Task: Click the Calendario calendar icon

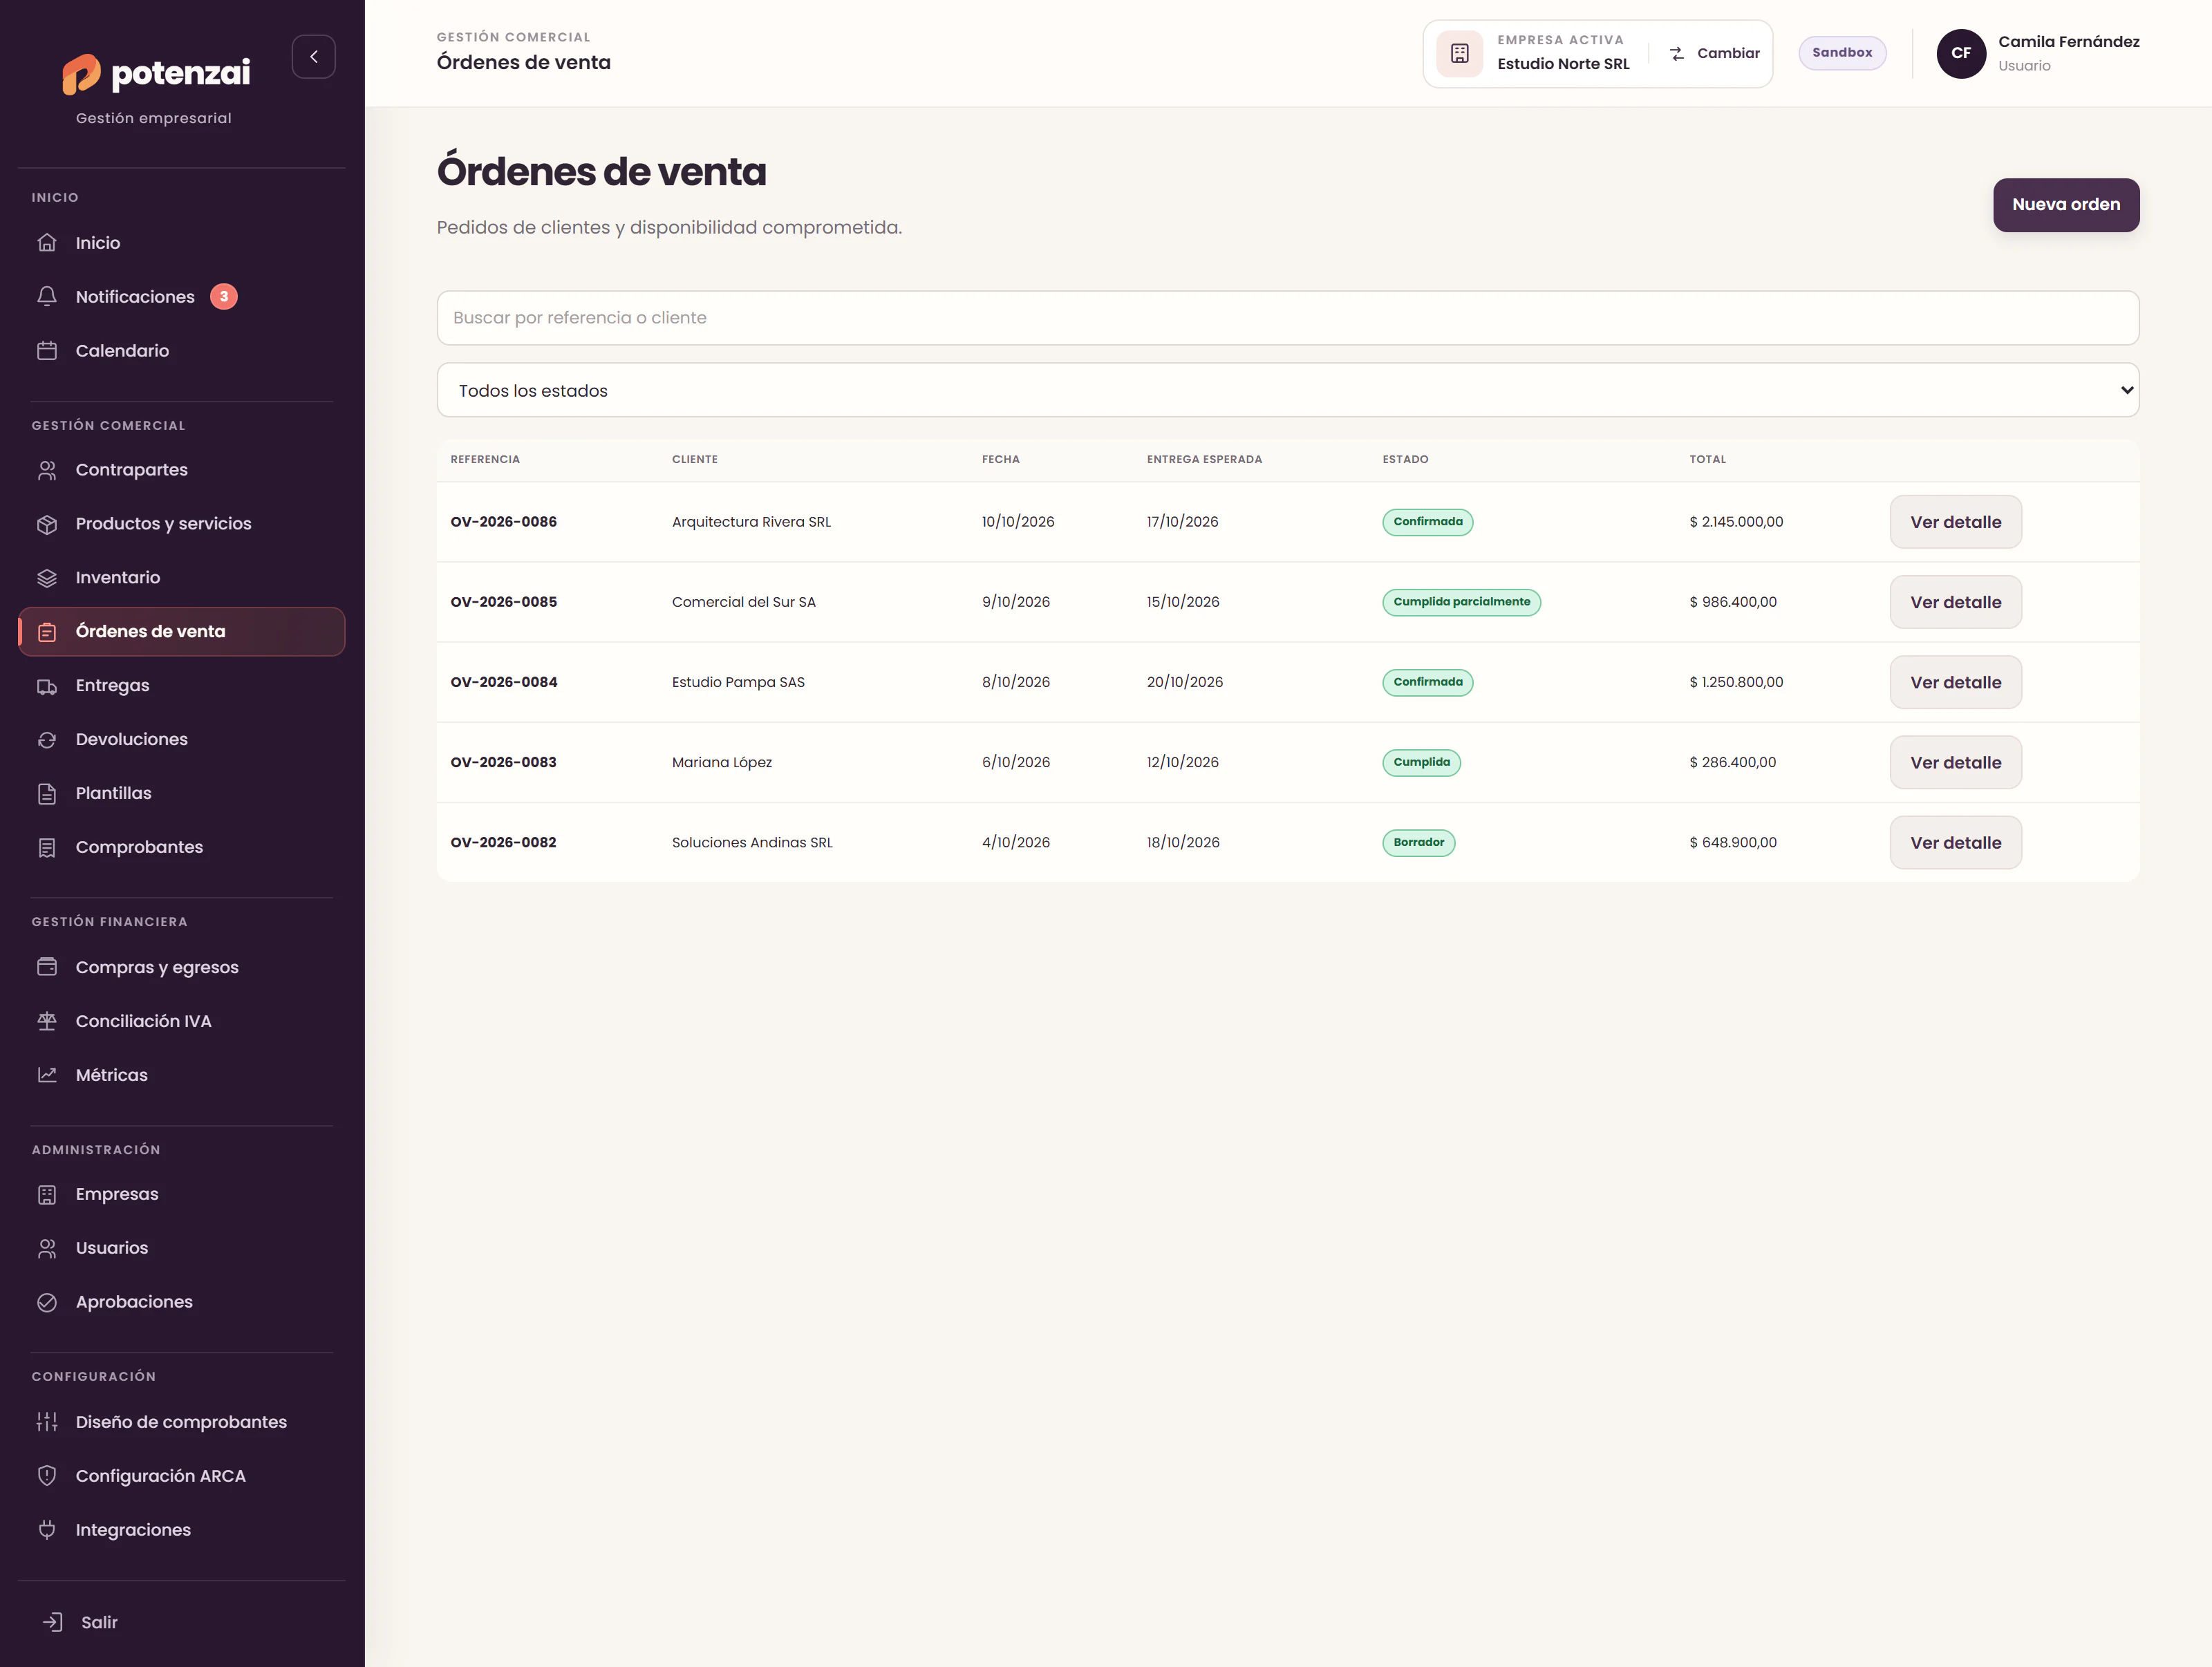Action: click(x=47, y=351)
